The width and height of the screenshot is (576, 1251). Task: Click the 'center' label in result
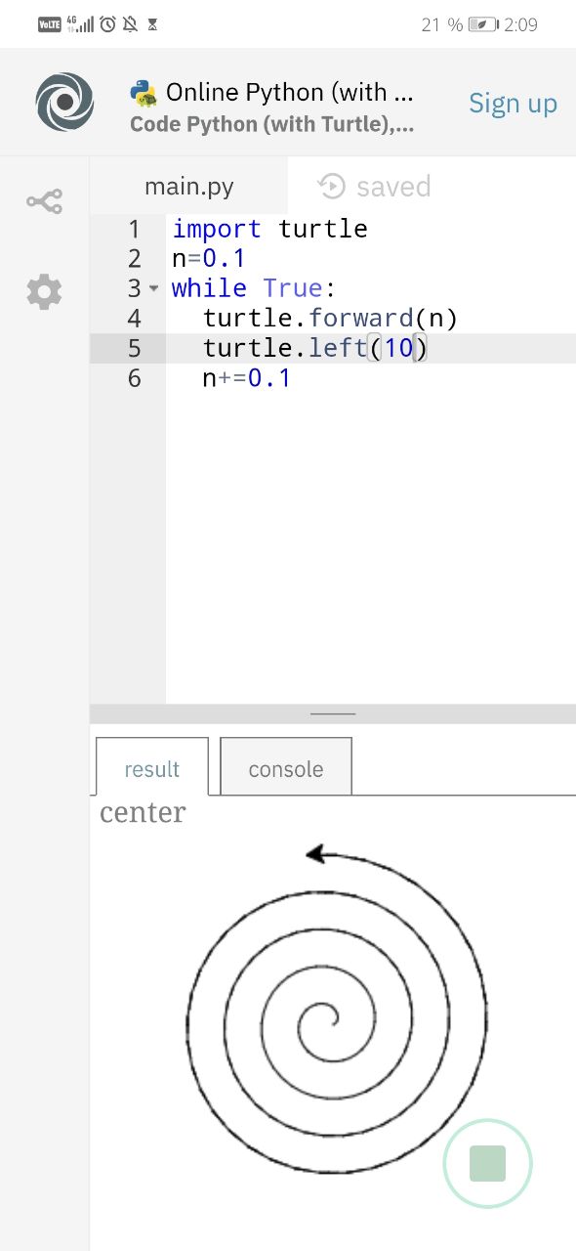[143, 812]
